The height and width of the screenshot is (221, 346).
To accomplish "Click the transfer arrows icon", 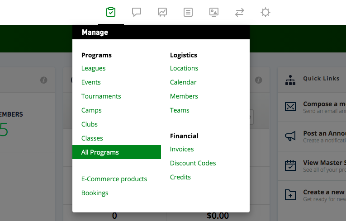I will (x=239, y=12).
